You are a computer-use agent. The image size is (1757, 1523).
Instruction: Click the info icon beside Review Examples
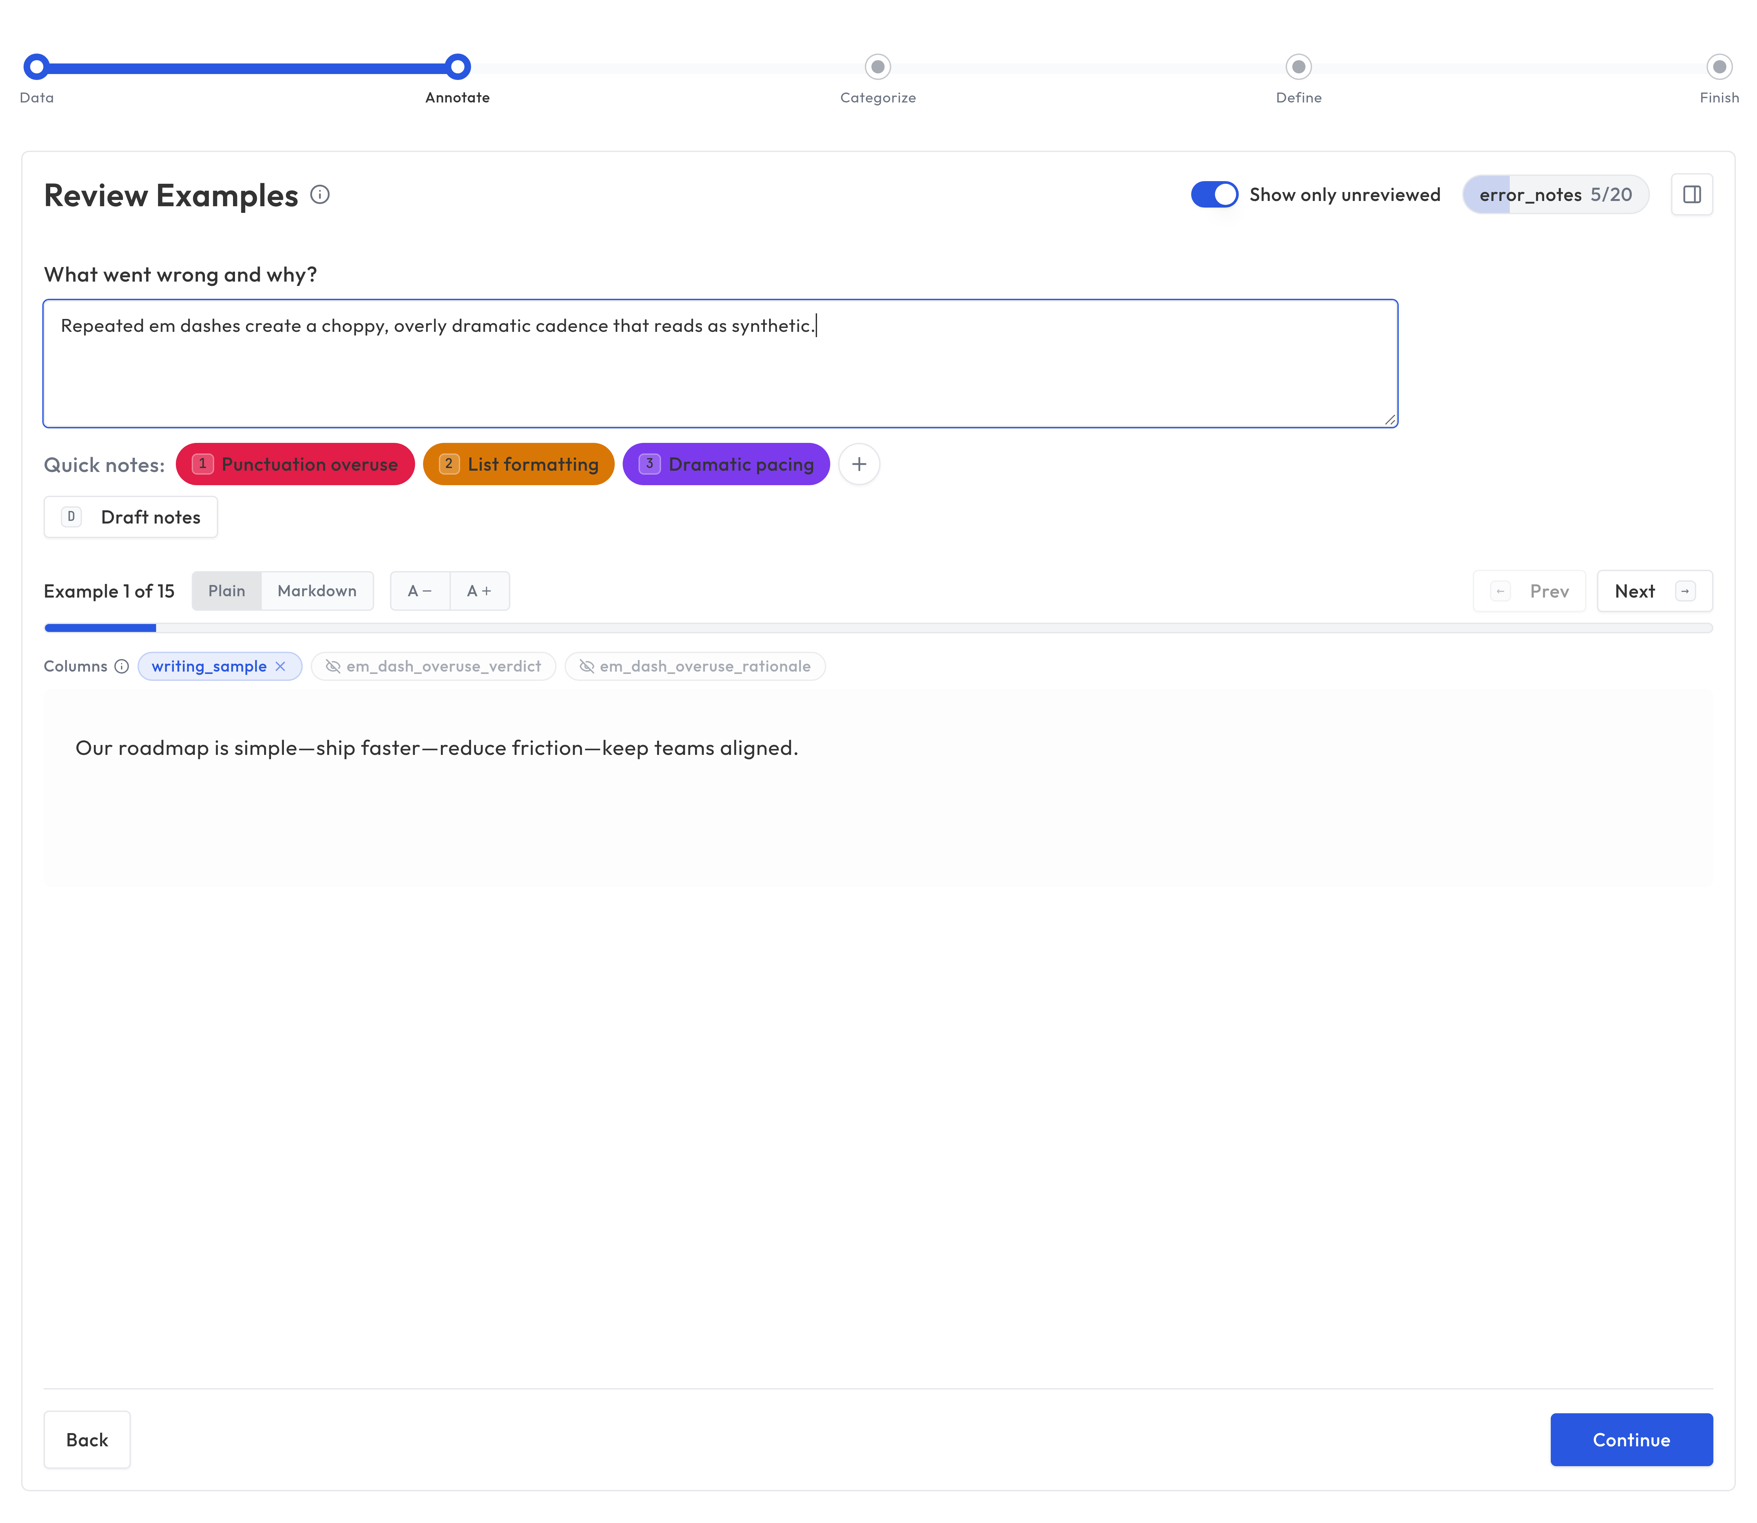[x=320, y=195]
